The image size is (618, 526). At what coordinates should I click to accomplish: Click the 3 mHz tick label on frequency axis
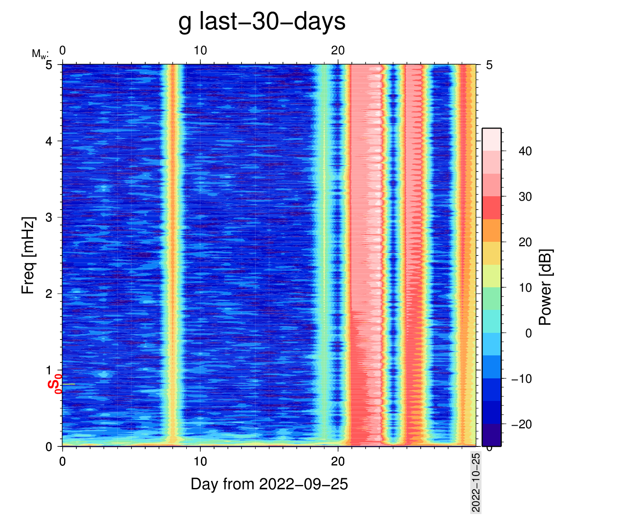tap(49, 217)
